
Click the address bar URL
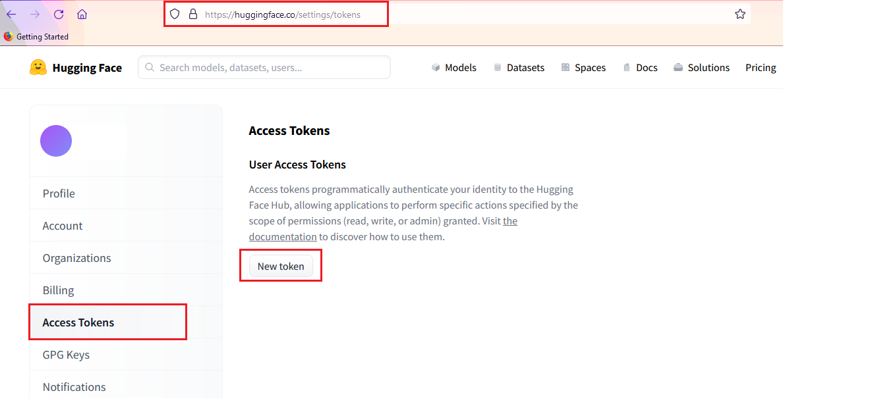click(283, 14)
